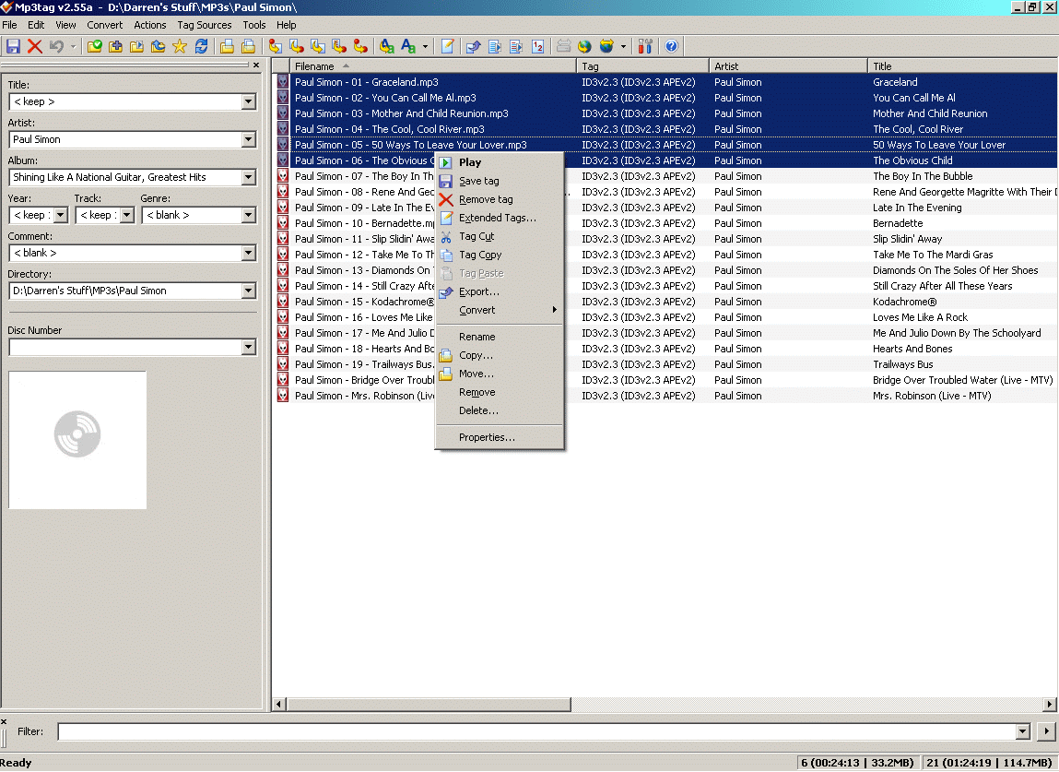Open the Track dropdown arrow
Screen dimensions: 1059x772
click(127, 216)
